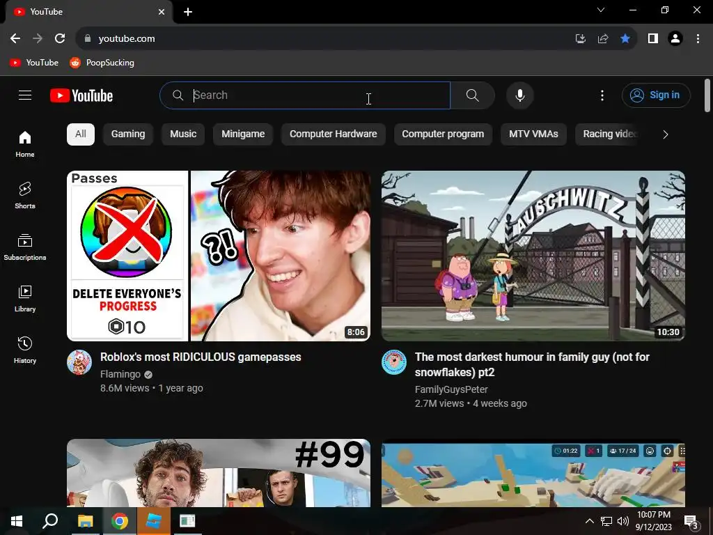Open Library in sidebar

point(25,298)
